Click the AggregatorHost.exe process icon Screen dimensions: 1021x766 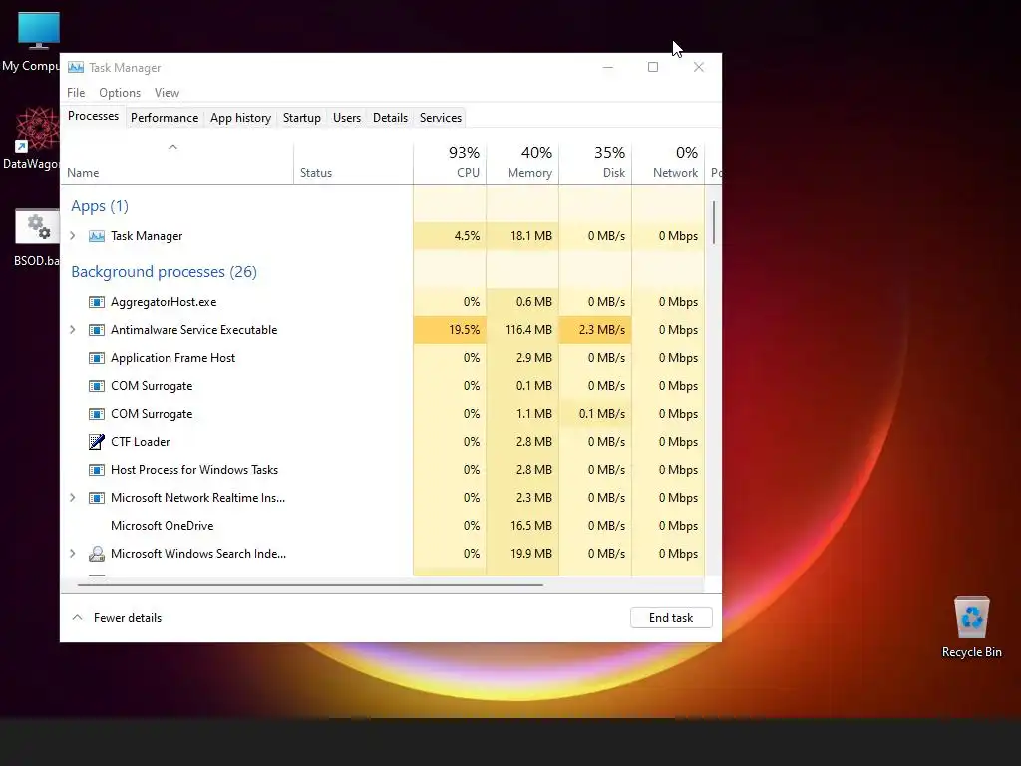click(x=97, y=302)
